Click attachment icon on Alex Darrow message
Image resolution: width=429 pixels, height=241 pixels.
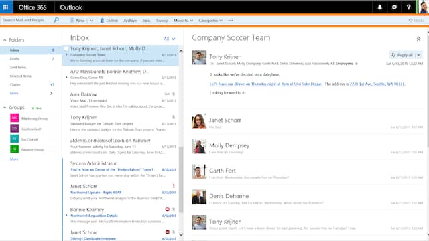[x=174, y=94]
